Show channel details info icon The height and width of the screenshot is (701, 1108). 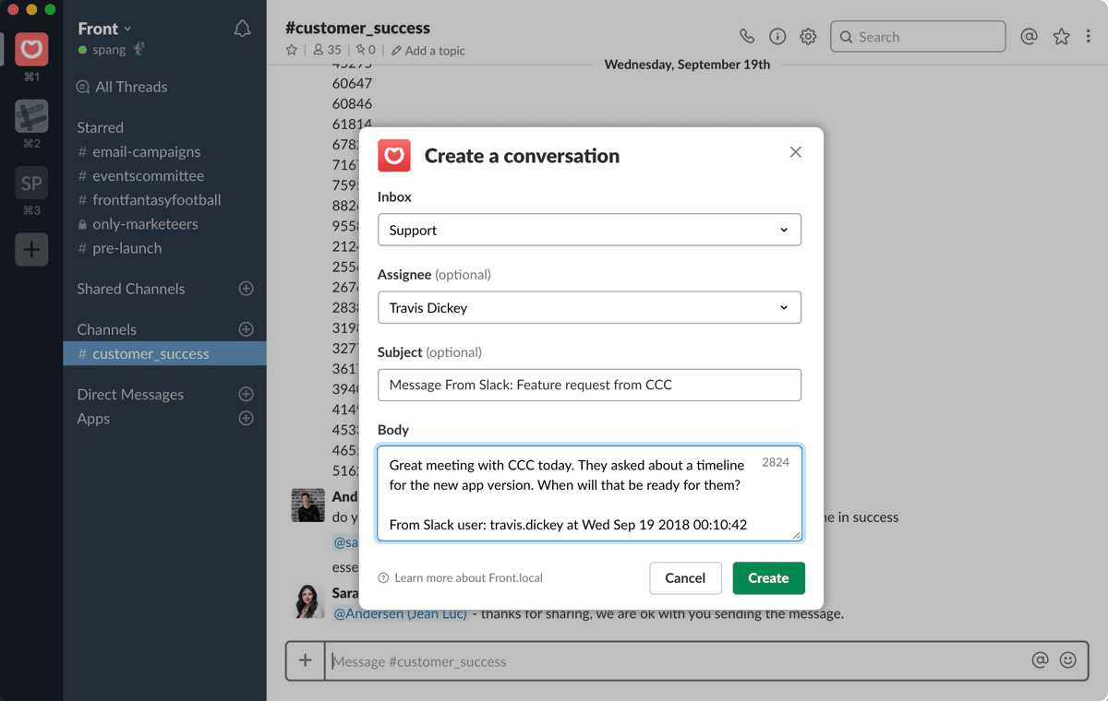777,37
